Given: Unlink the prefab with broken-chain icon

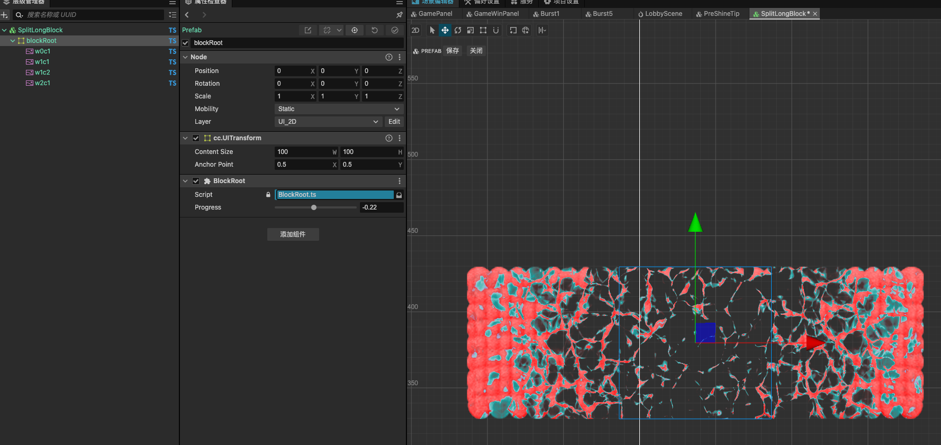Looking at the screenshot, I should coord(327,30).
